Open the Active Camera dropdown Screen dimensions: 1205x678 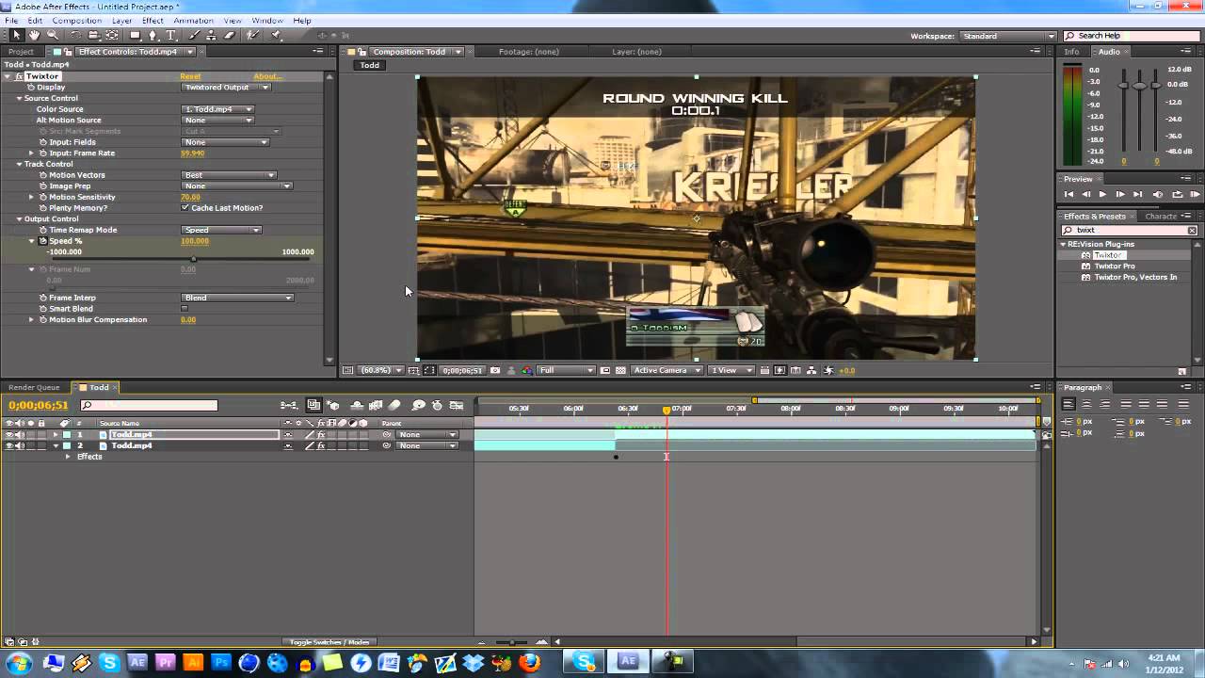pyautogui.click(x=667, y=370)
